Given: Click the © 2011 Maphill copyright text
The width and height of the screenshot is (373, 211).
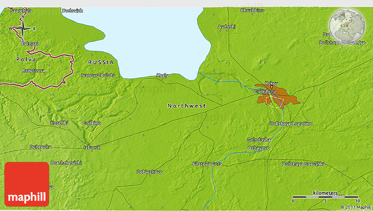Looking at the screenshot, I should (x=356, y=207).
